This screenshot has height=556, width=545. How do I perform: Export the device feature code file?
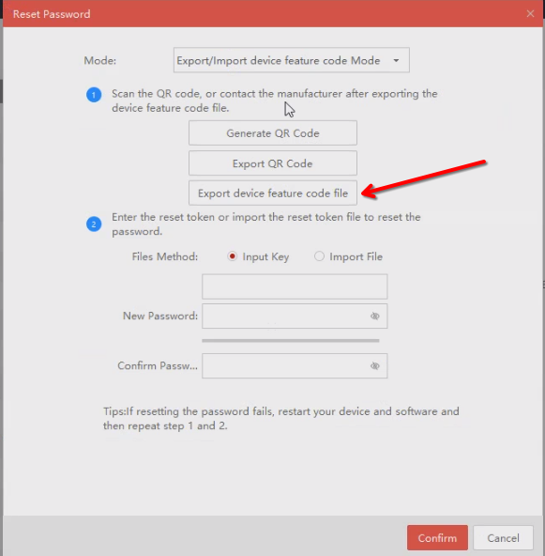(x=273, y=193)
